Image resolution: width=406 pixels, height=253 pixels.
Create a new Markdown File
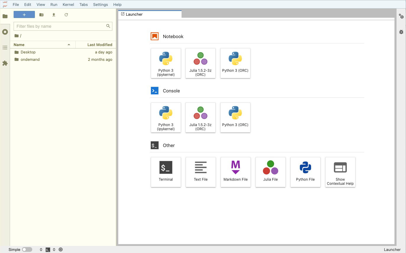(236, 172)
